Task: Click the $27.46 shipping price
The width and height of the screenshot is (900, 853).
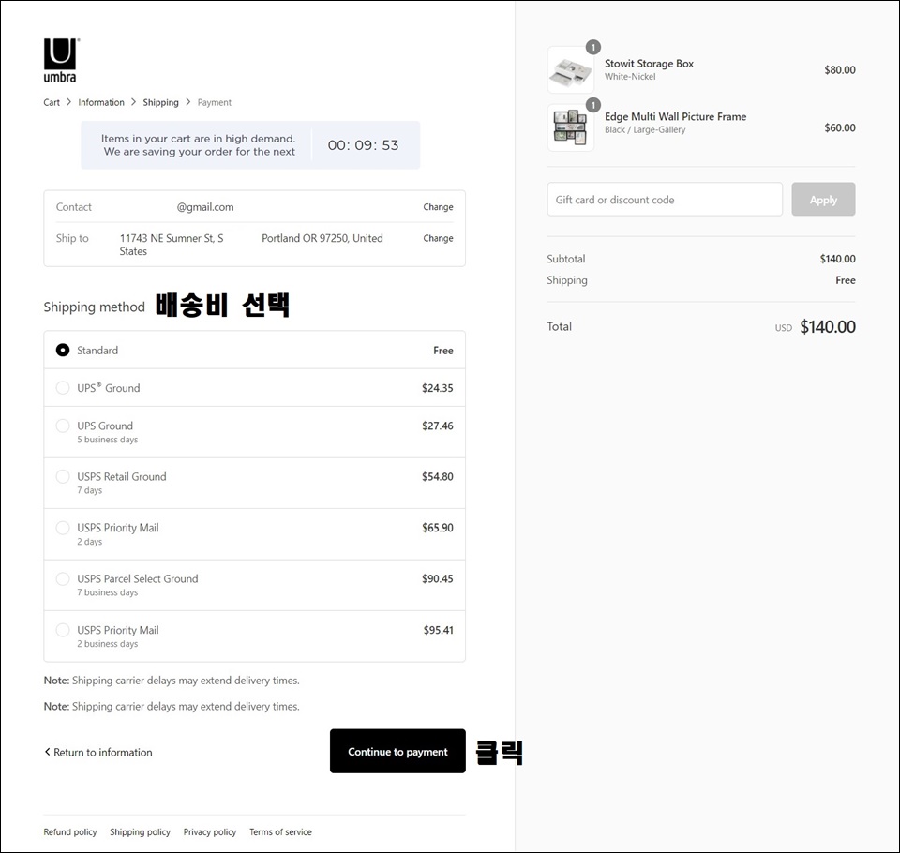Action: point(438,426)
